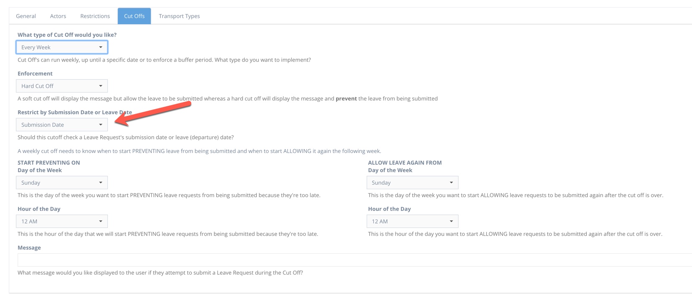Choose the Start Preventing day of week dropdown
The height and width of the screenshot is (308, 692).
point(62,183)
